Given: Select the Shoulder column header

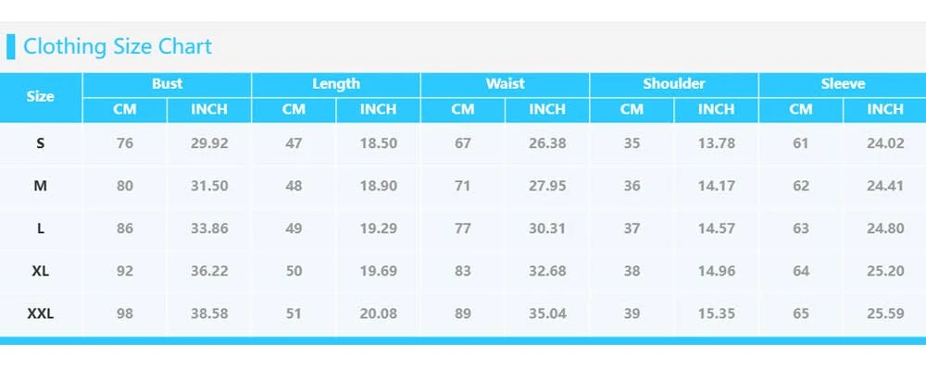Looking at the screenshot, I should (x=674, y=84).
